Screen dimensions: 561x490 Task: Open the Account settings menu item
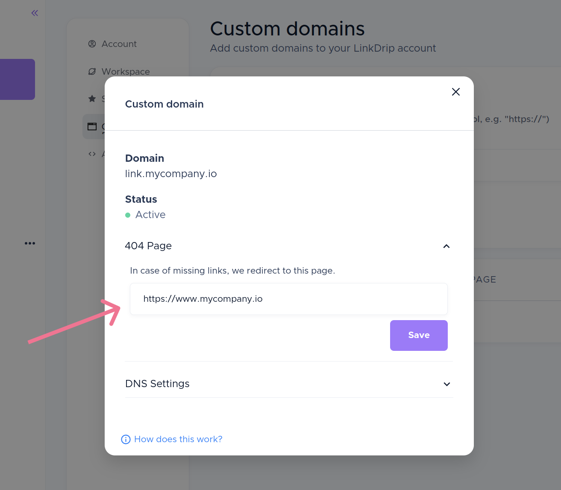tap(119, 44)
